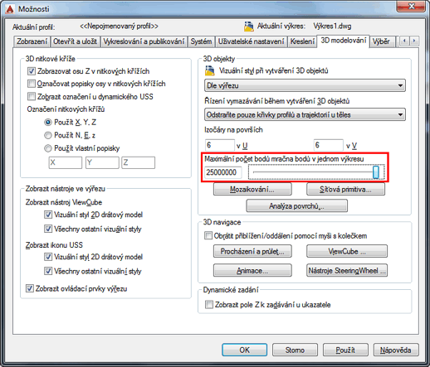
Task: Click the tab scroll right arrow
Action: pyautogui.click(x=414, y=41)
